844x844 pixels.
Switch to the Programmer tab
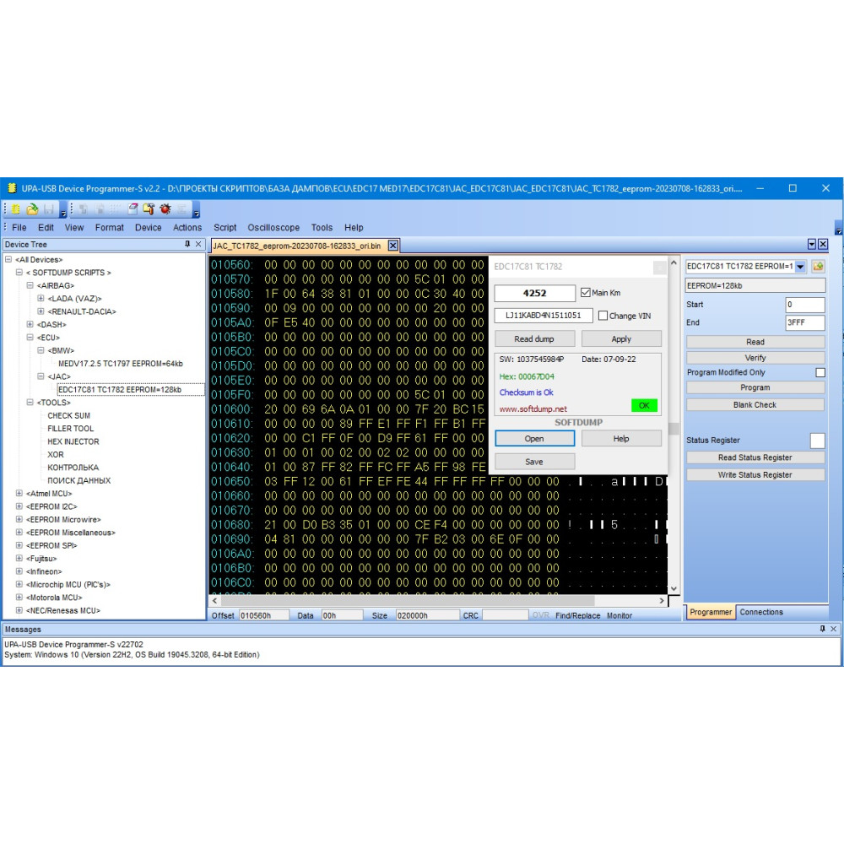(x=711, y=612)
